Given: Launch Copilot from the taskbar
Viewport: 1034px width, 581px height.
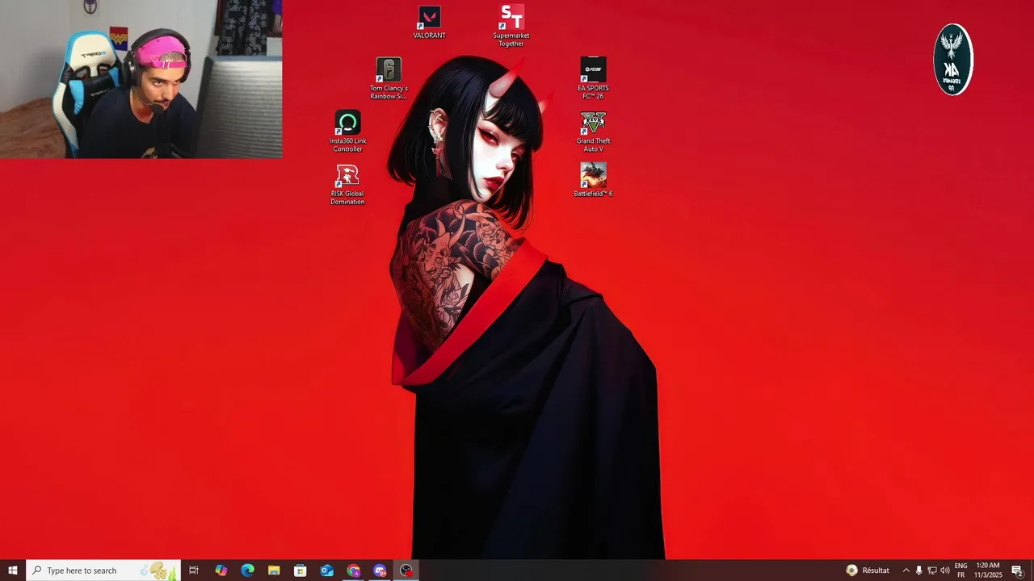Looking at the screenshot, I should pos(221,571).
